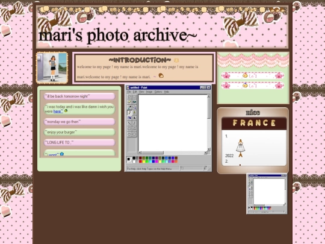The height and width of the screenshot is (244, 325).
Task: Click the blue flower emoji after 'i wont'
Action: 62,154
